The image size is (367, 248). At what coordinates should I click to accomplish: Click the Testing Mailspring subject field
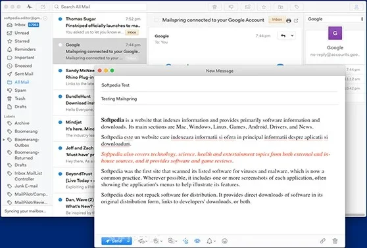220,99
